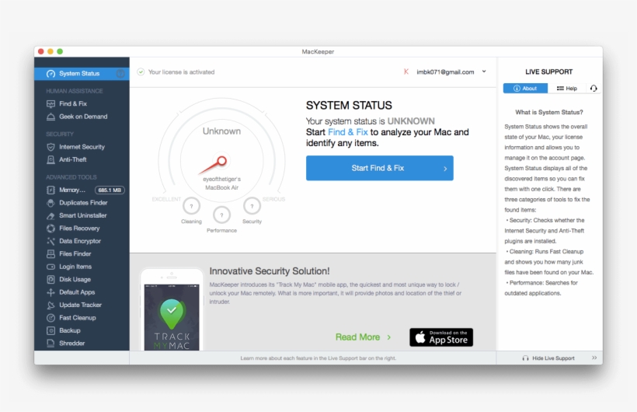
Task: Click the green license activated checkmark
Action: pyautogui.click(x=141, y=72)
